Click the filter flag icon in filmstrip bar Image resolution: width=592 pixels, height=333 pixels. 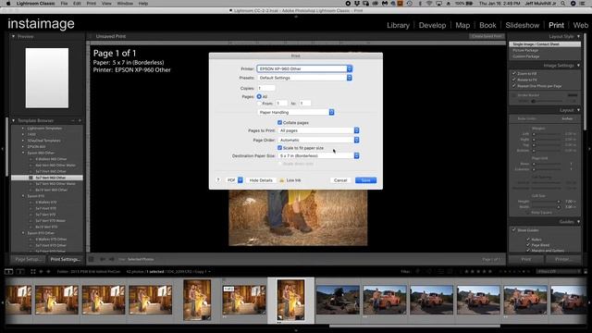click(417, 271)
